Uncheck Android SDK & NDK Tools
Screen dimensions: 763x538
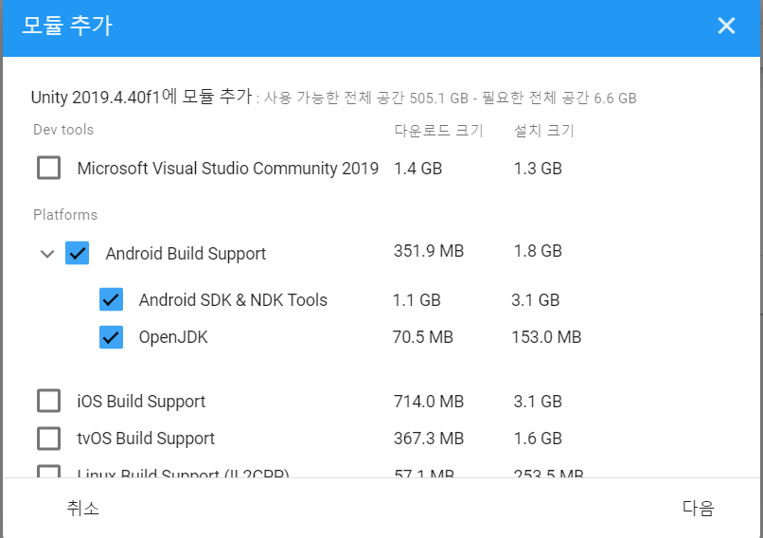112,300
